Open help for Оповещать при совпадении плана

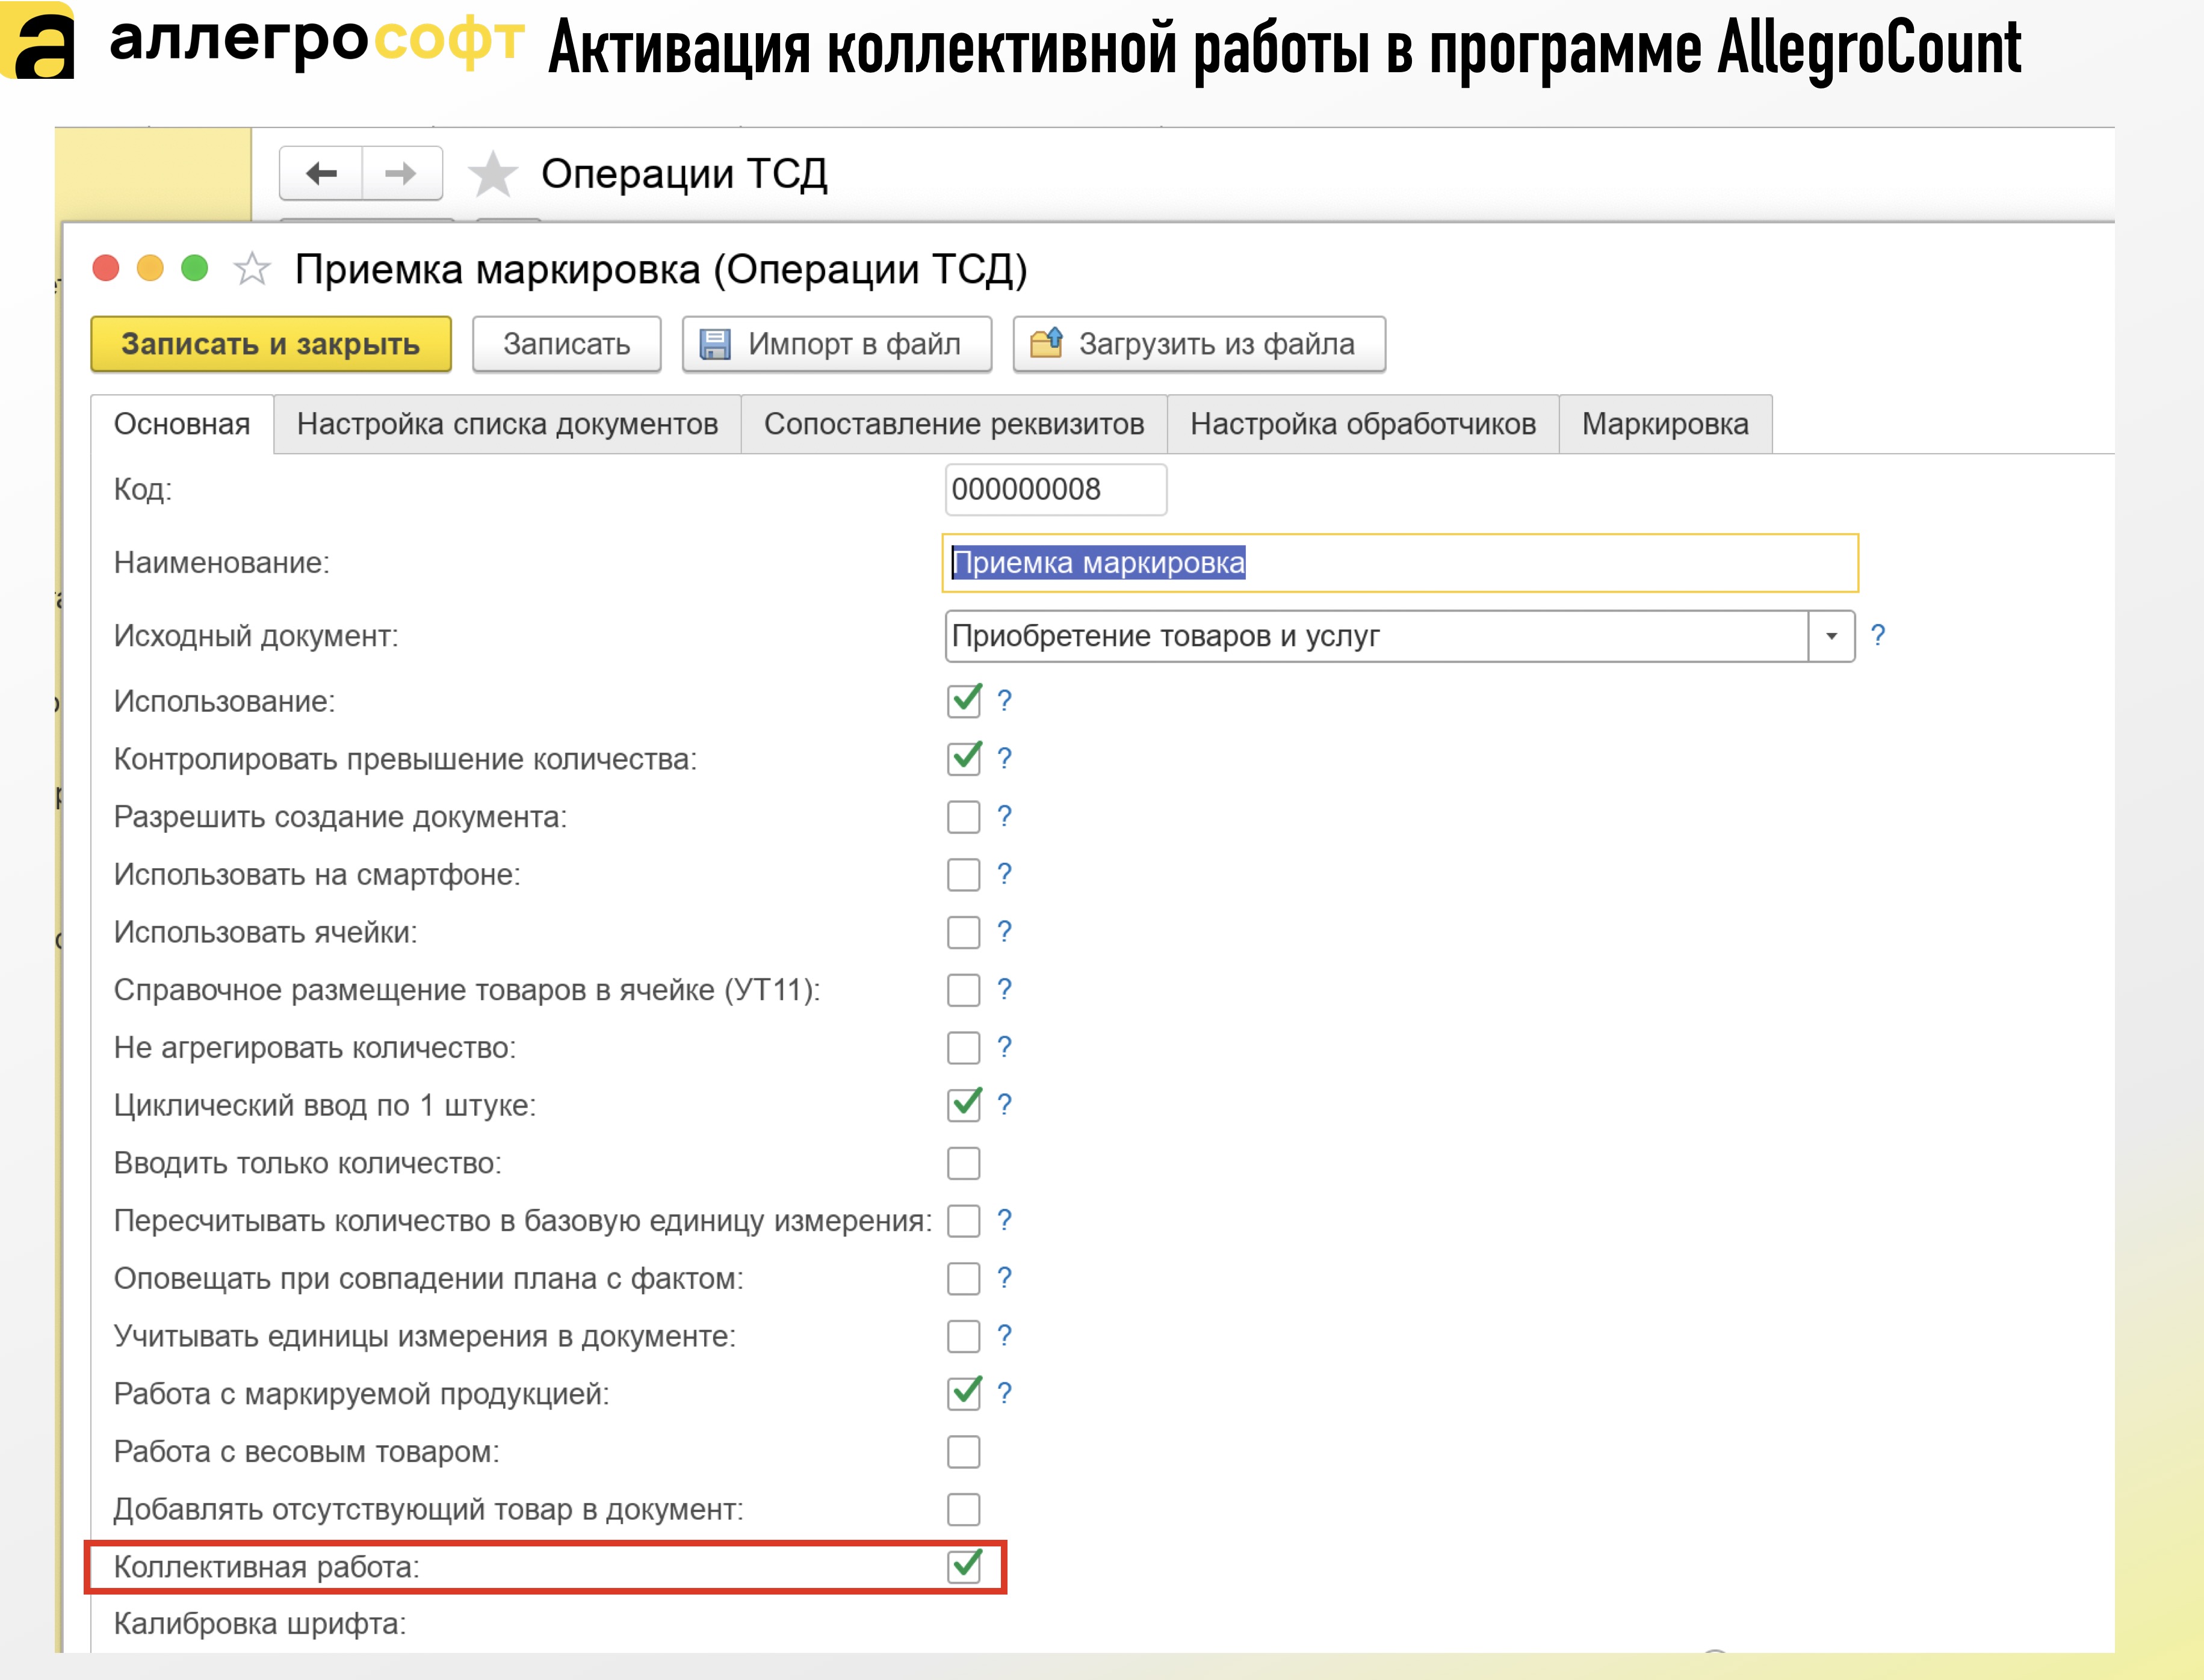coord(1004,1277)
